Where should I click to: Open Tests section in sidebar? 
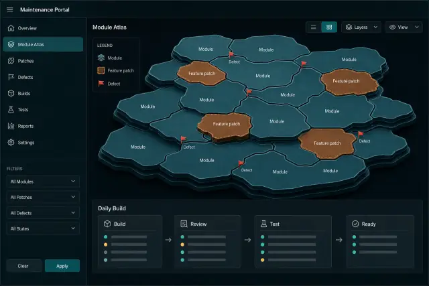pyautogui.click(x=43, y=110)
